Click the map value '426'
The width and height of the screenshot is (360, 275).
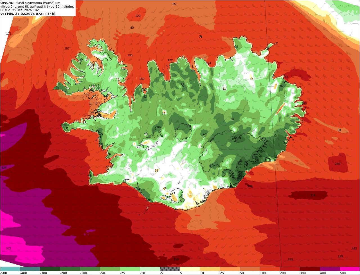[4, 168]
